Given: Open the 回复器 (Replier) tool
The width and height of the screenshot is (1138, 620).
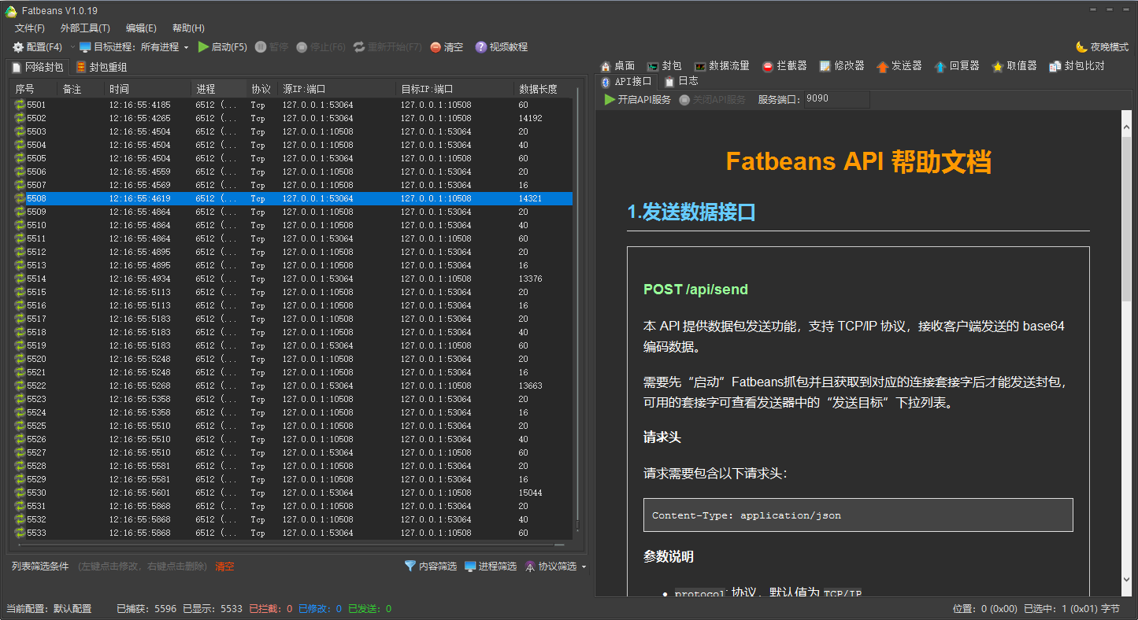Looking at the screenshot, I should tap(958, 65).
